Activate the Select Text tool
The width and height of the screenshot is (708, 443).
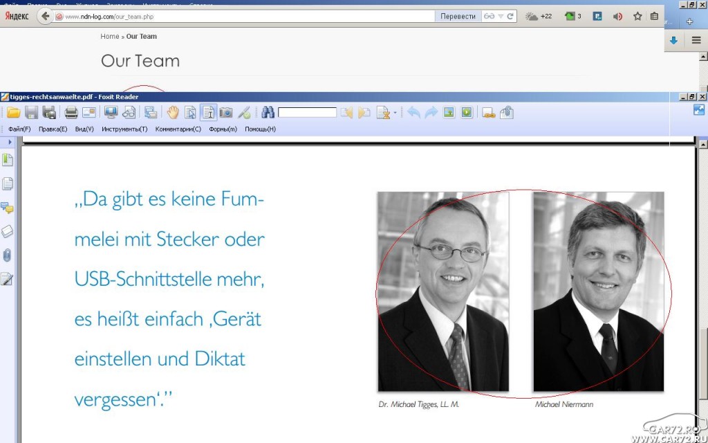[208, 113]
